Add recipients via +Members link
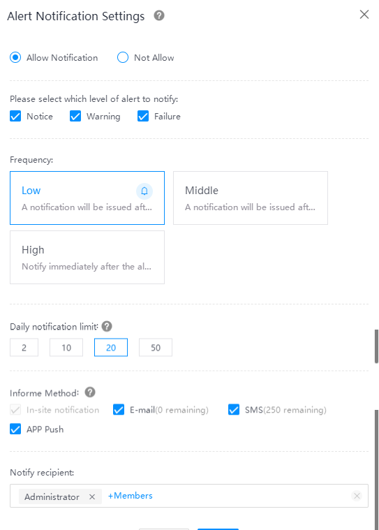 (x=130, y=496)
